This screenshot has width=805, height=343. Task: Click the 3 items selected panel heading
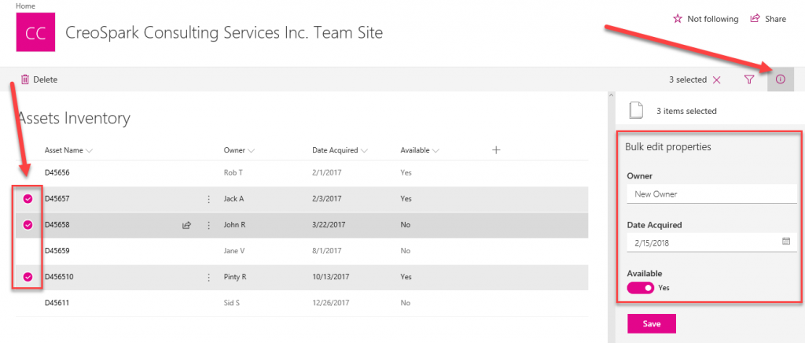686,111
